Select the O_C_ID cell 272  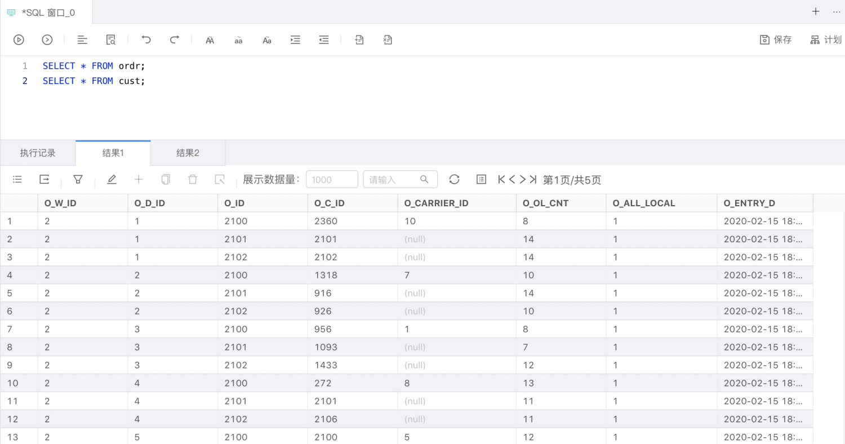pos(353,383)
